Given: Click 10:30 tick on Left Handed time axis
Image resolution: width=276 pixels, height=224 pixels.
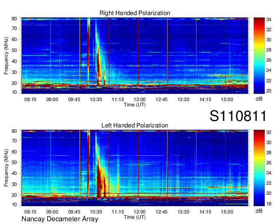Looking at the screenshot, I should click(x=96, y=212).
